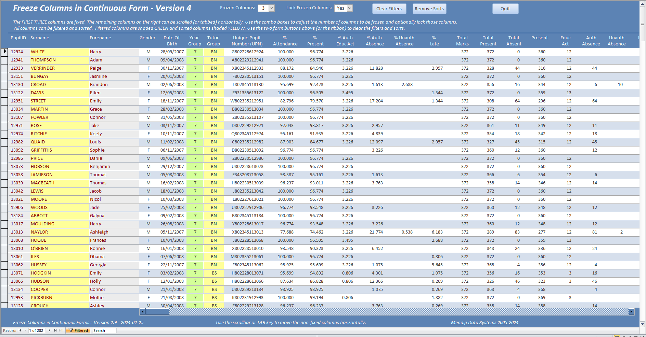
Task: Select the record selector for THOMPSON row
Action: (4, 60)
